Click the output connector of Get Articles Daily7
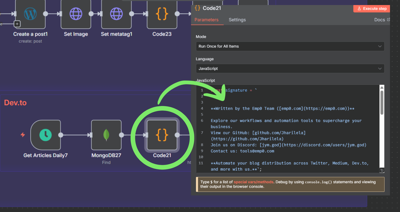The height and width of the screenshot is (212, 400). click(x=61, y=135)
